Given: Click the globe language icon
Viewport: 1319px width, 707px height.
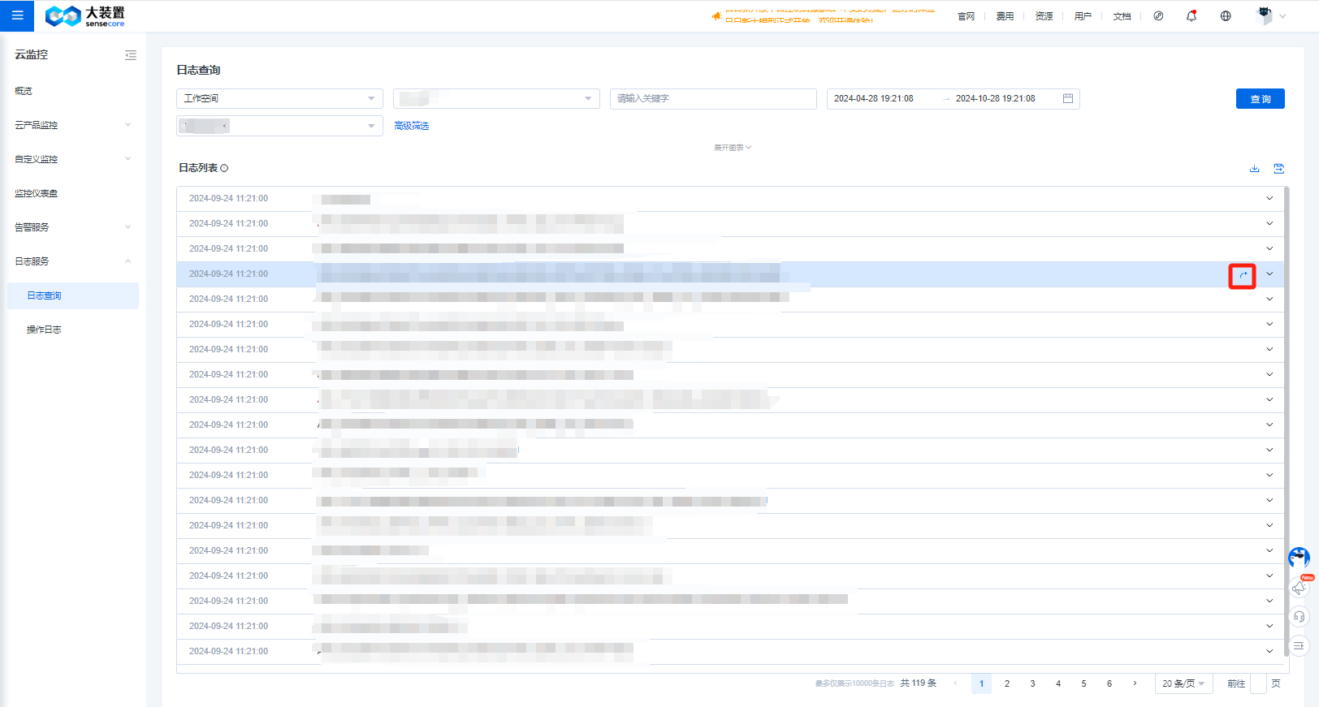Looking at the screenshot, I should 1226,15.
